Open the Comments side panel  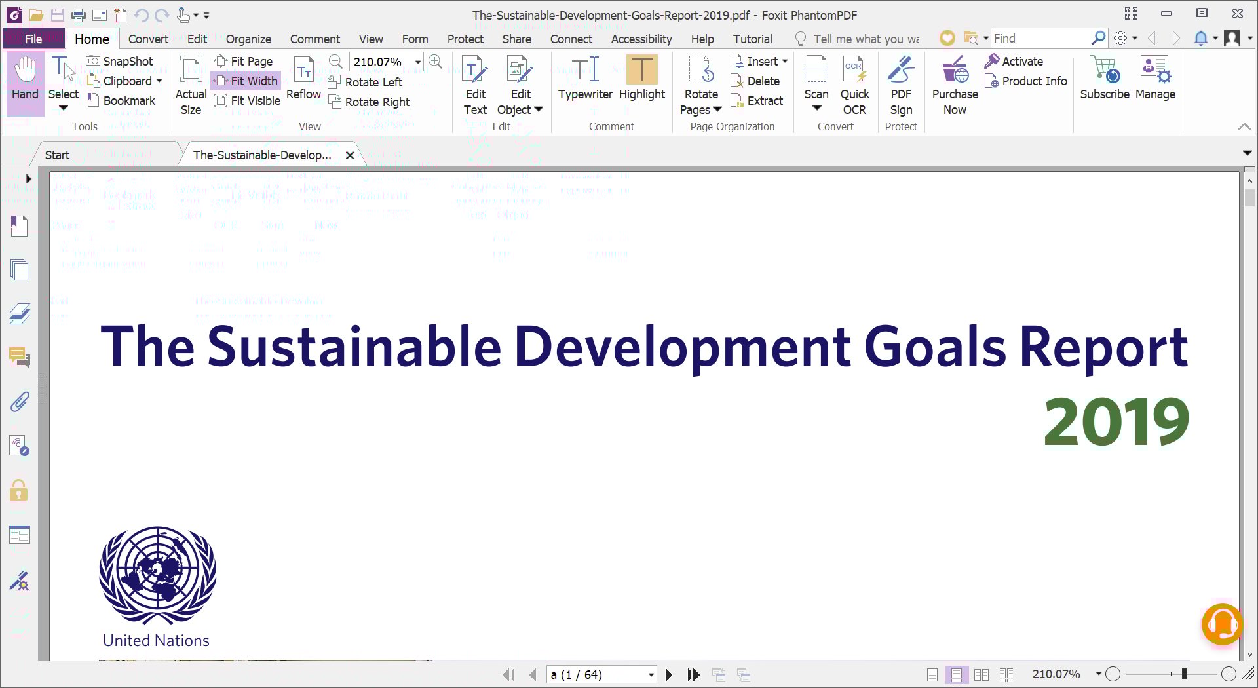(19, 358)
